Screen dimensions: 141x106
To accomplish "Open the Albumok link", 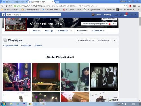I will [x=38, y=46].
